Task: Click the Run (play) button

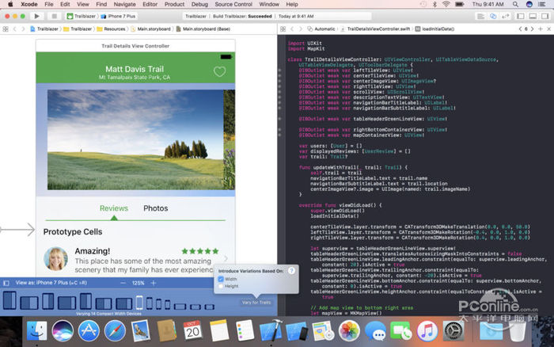Action: coord(36,16)
